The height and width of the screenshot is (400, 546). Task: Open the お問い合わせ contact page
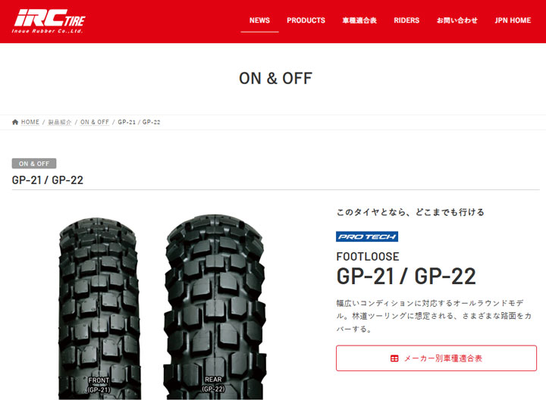click(457, 20)
